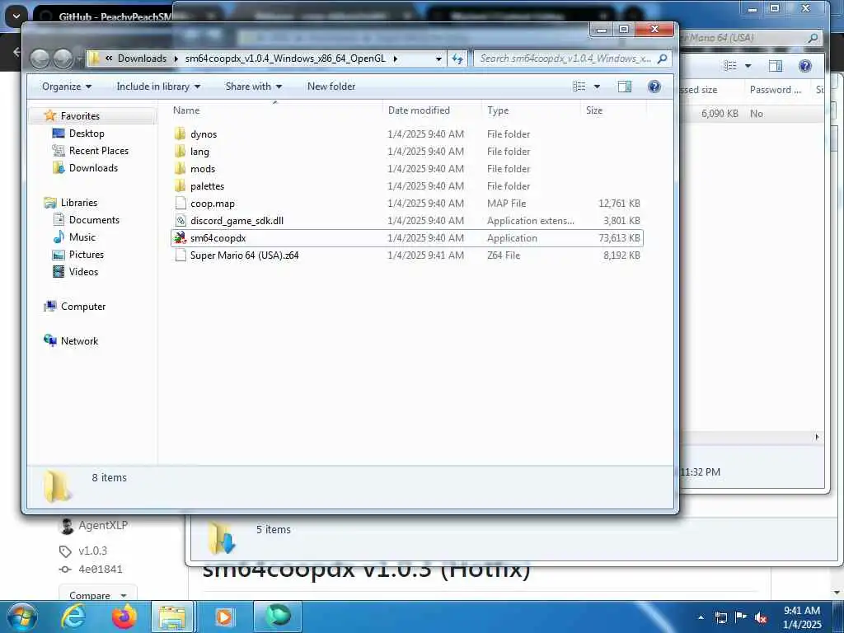
Task: Open the Music library
Action: 82,237
